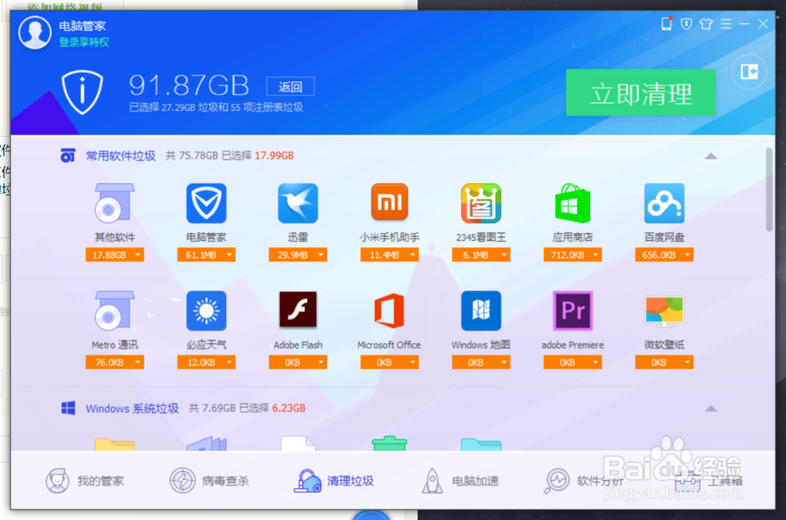Switch to the 软件分析 tab
786x520 pixels.
[584, 481]
